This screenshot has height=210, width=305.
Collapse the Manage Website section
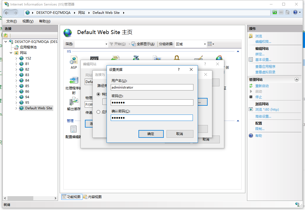click(296, 79)
